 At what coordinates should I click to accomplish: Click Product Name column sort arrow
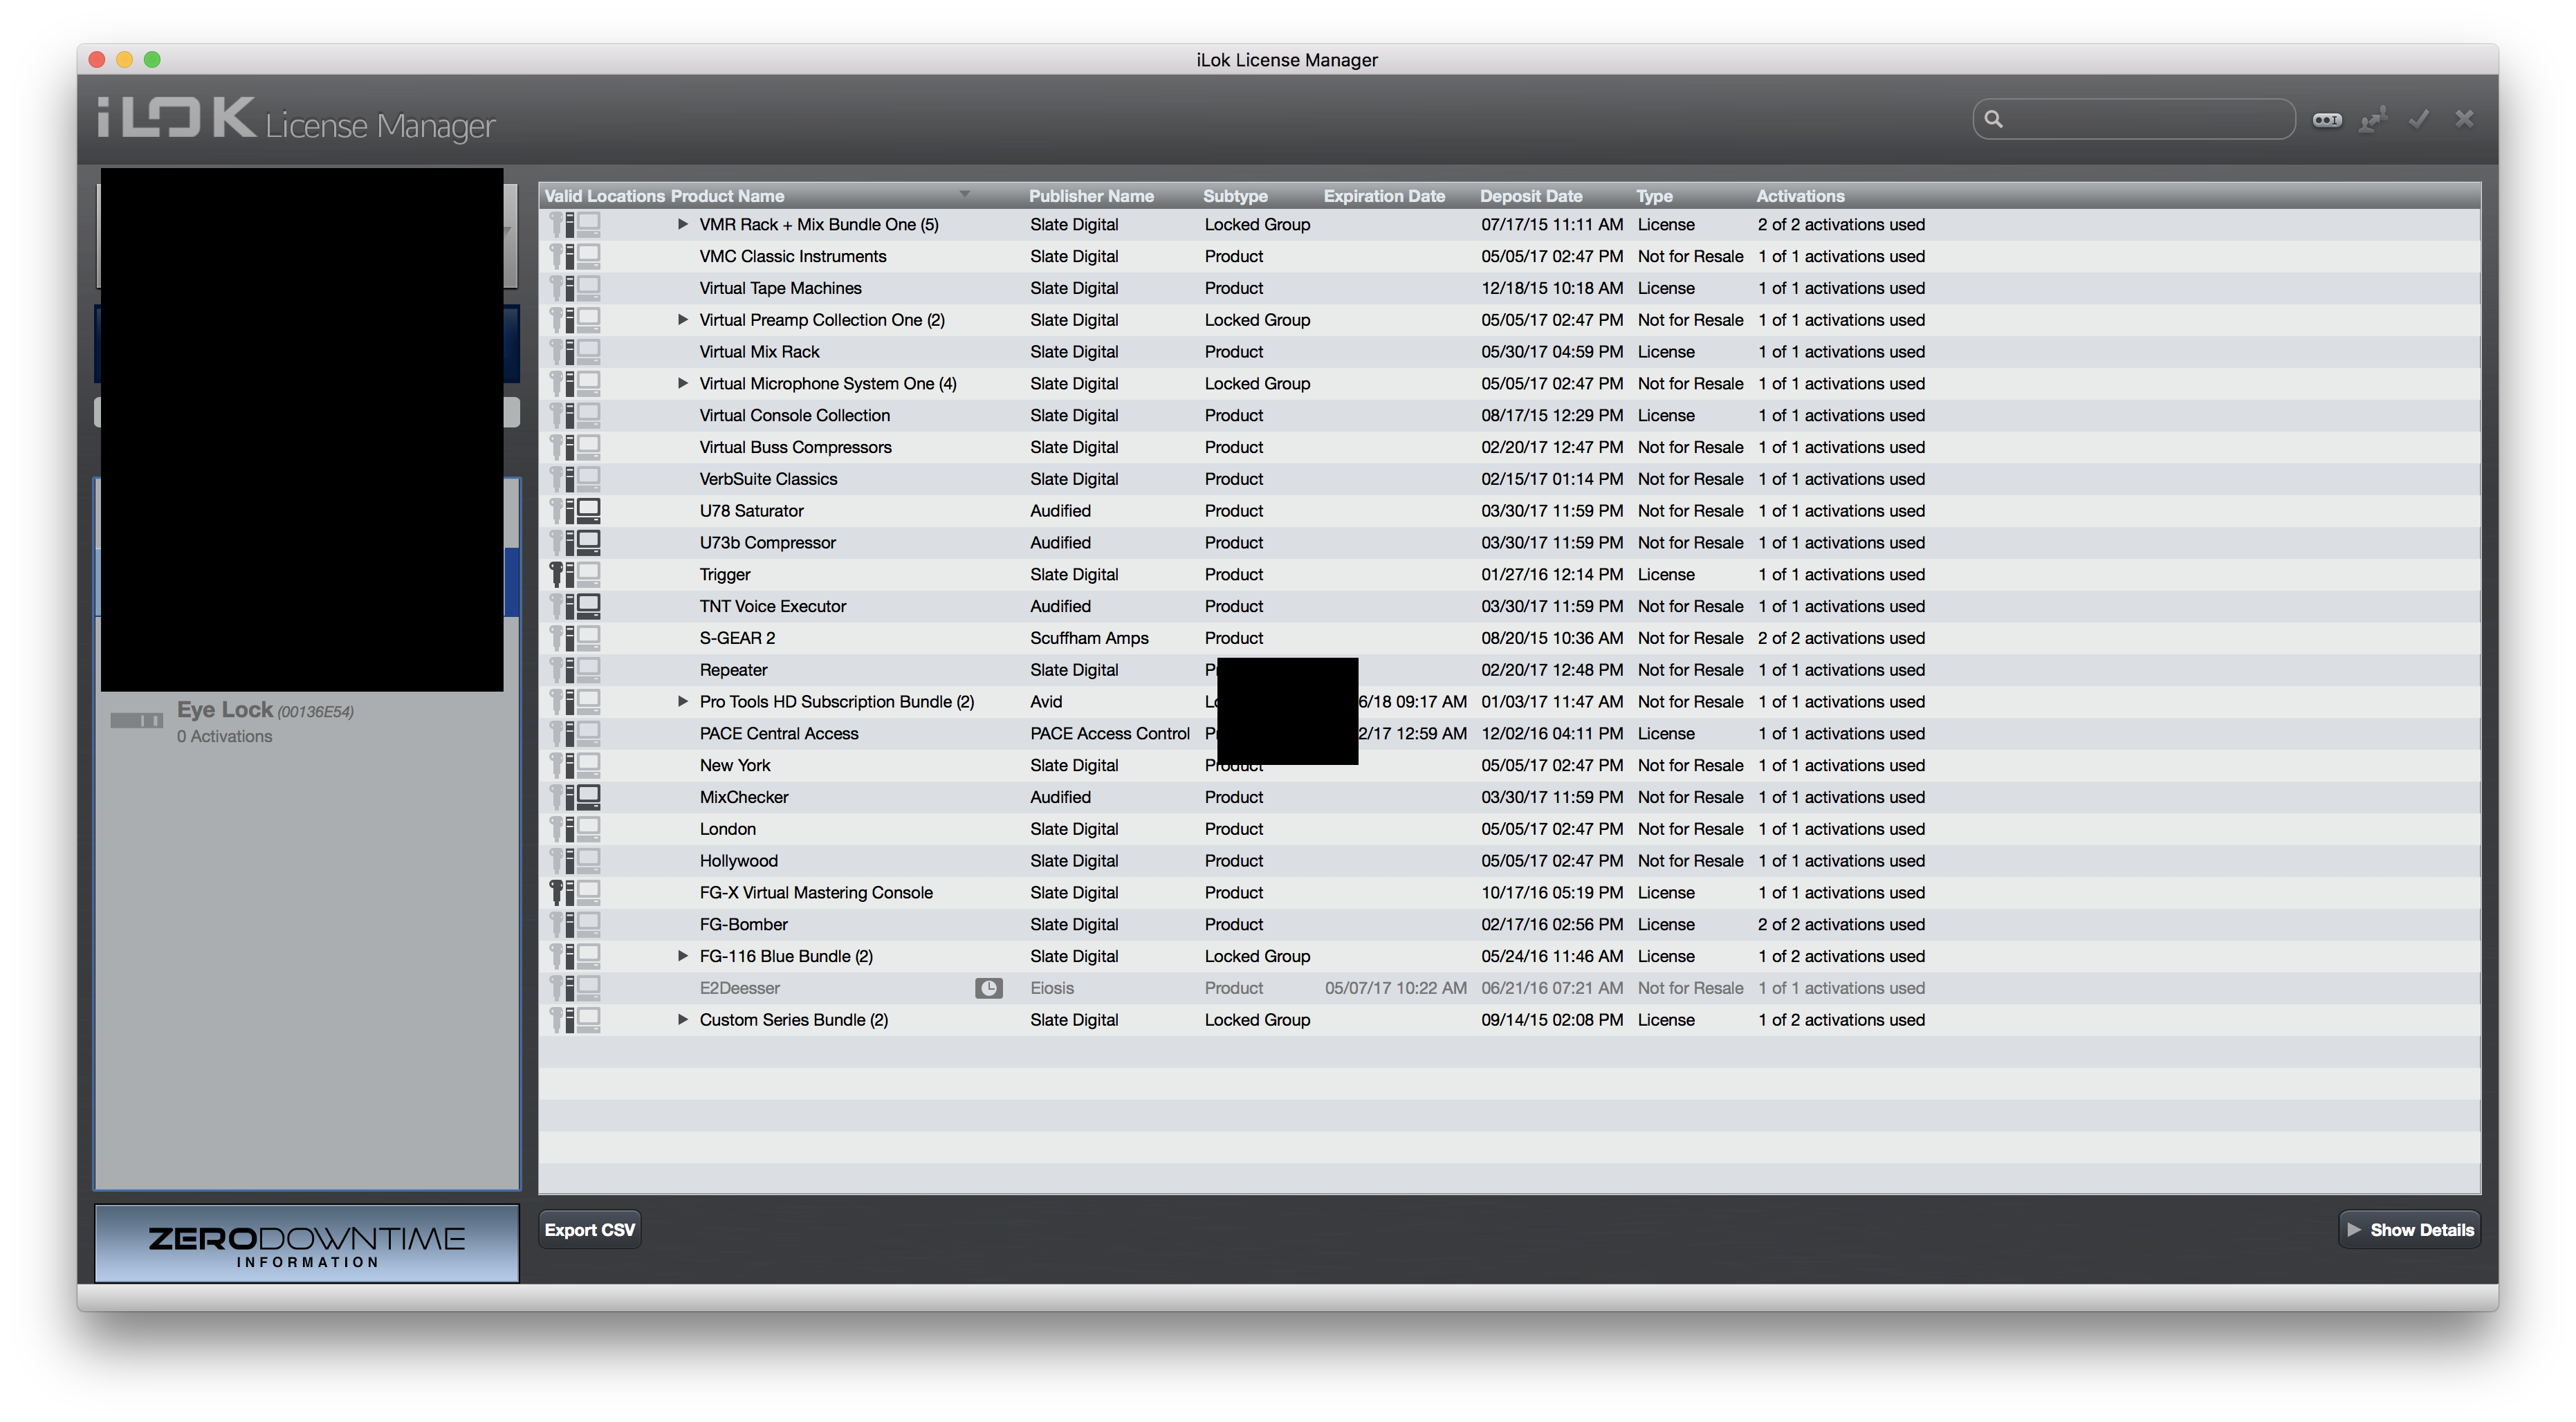[x=965, y=194]
